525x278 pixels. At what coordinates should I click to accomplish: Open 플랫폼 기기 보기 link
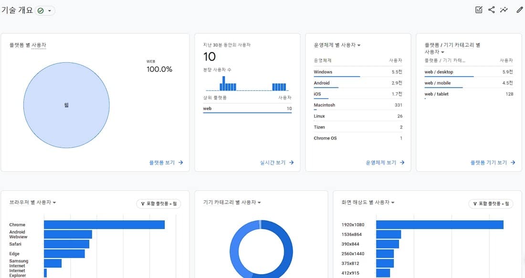(493, 162)
